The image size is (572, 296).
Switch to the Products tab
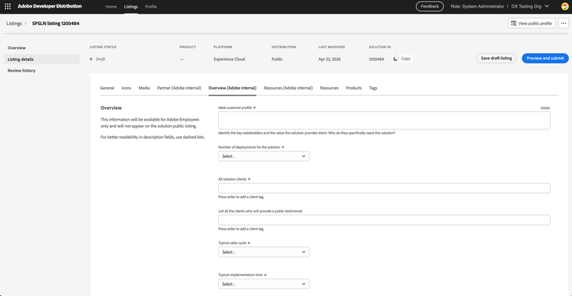pos(354,88)
